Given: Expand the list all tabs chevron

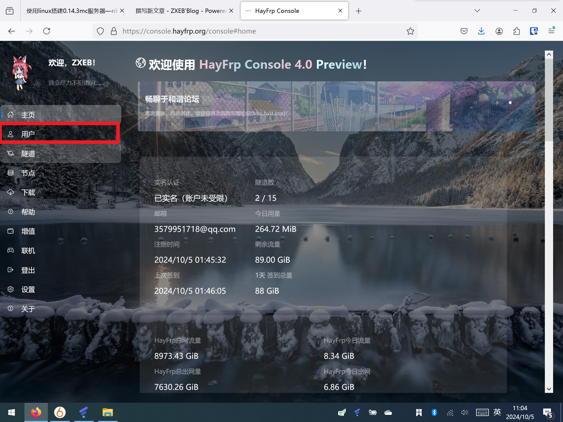Looking at the screenshot, I should click(477, 11).
